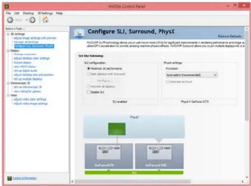Click the 'SLI enabled' status text
This screenshot has height=186, width=251.
pyautogui.click(x=120, y=102)
